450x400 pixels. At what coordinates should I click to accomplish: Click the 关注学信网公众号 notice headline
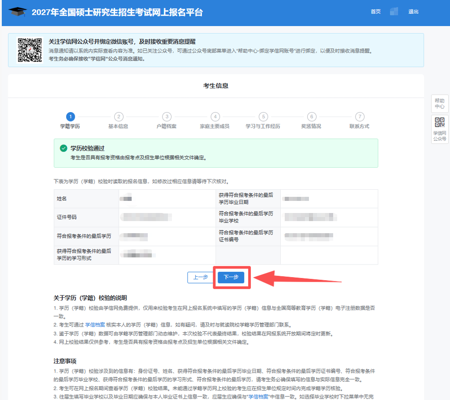click(x=122, y=42)
